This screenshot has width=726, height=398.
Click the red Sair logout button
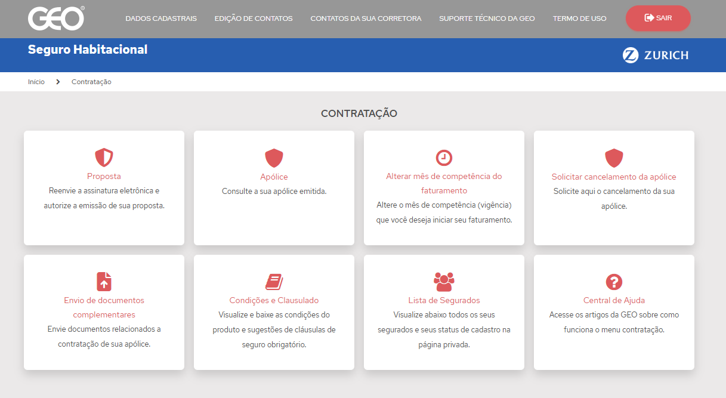click(x=658, y=18)
